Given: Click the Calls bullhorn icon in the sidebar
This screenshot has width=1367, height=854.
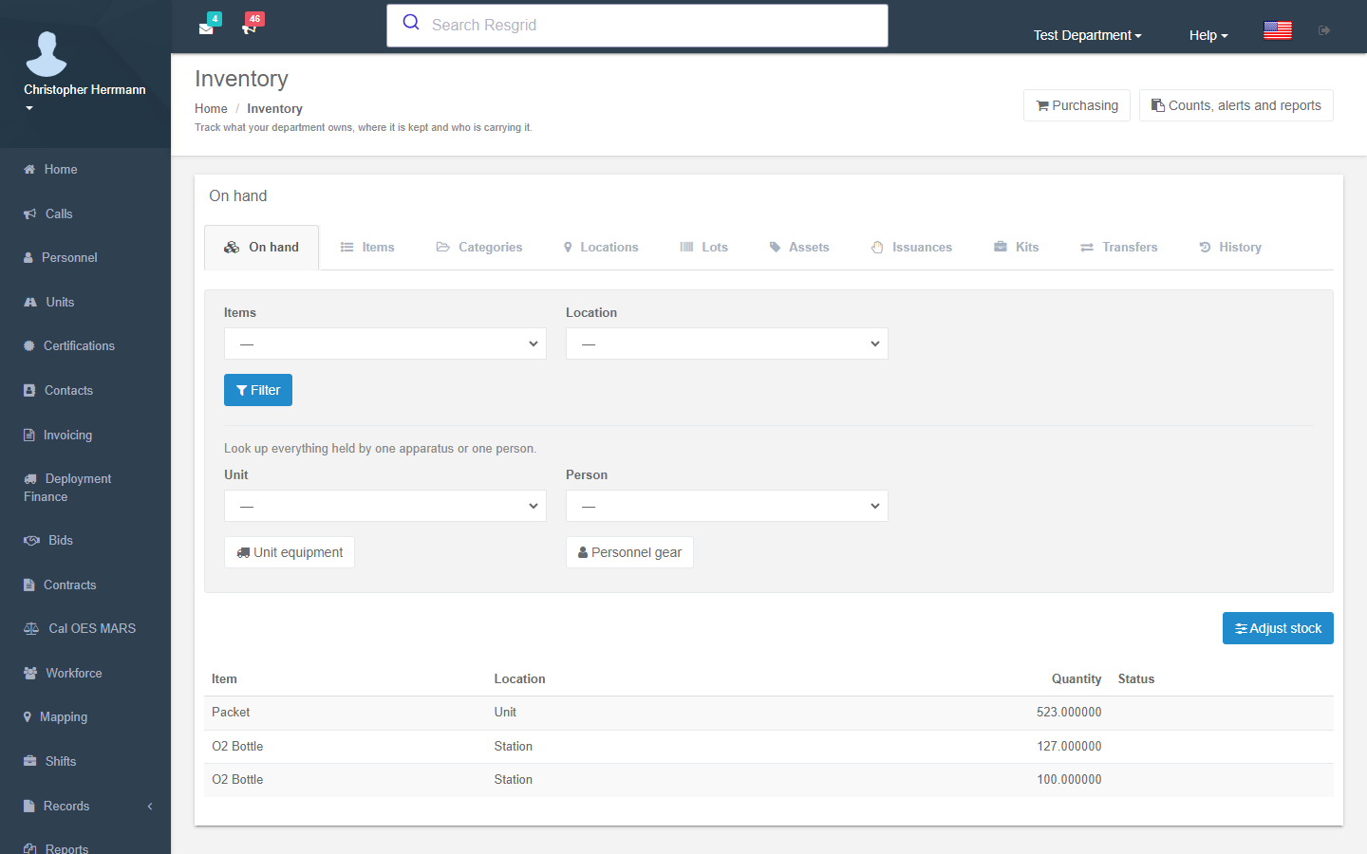Looking at the screenshot, I should [x=30, y=213].
